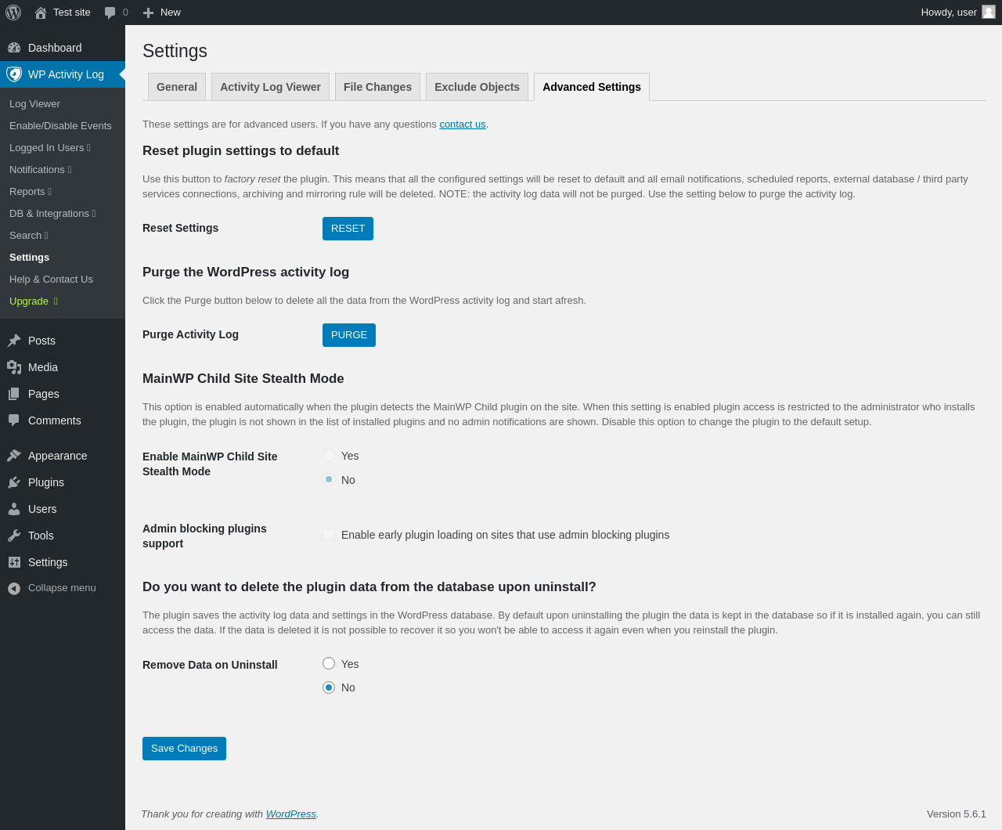Select Yes for Remove Data on Uninstall
1002x830 pixels.
pyautogui.click(x=329, y=664)
